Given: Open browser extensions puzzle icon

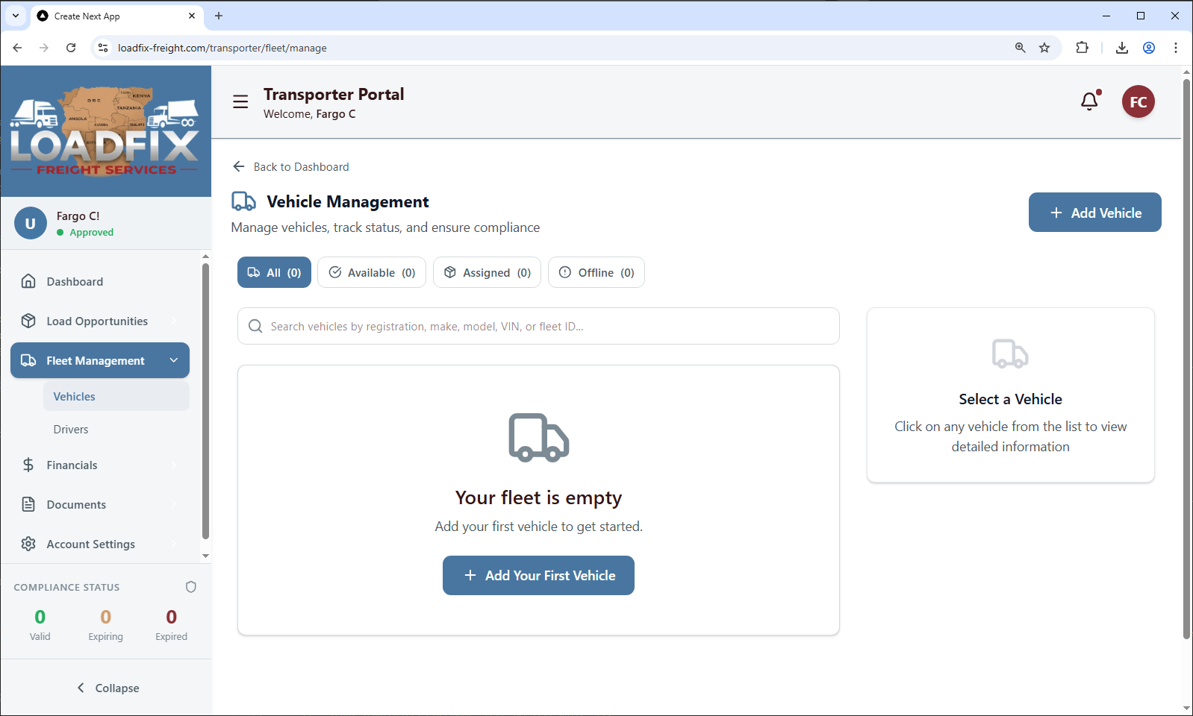Looking at the screenshot, I should (1082, 48).
